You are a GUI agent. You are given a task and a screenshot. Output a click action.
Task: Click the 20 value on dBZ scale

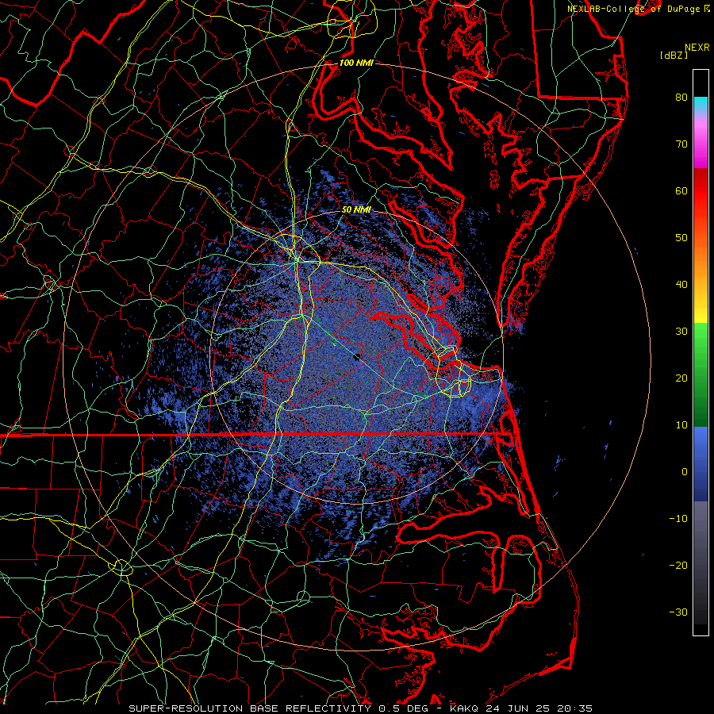681,378
